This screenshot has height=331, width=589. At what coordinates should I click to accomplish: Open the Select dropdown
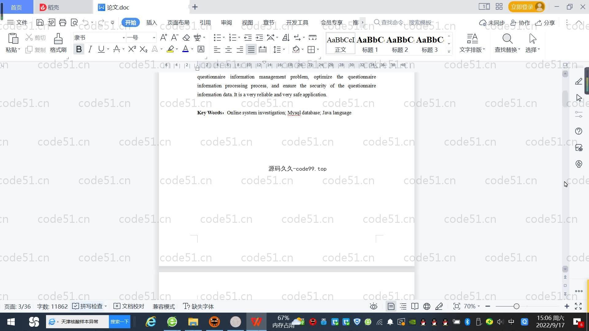(533, 49)
